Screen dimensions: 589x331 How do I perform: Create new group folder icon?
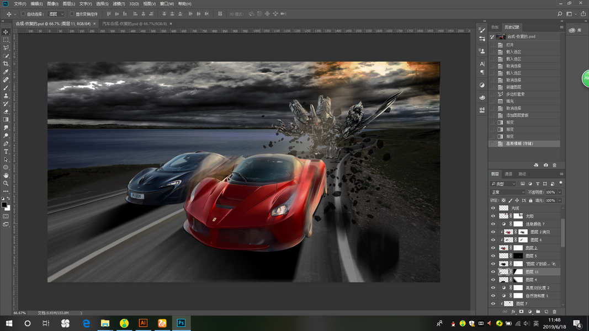538,312
